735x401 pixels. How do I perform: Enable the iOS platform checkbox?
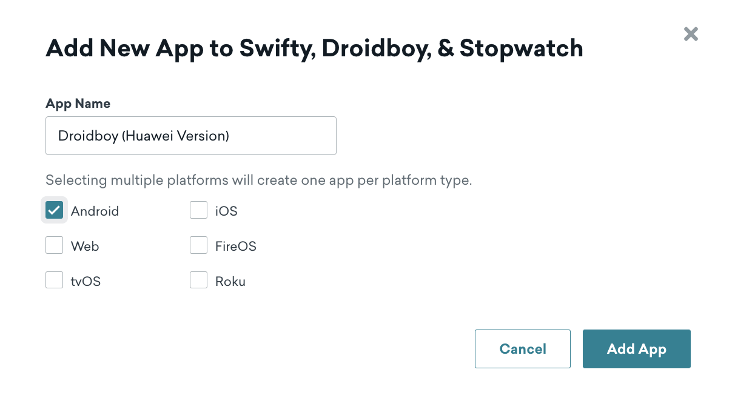point(199,210)
